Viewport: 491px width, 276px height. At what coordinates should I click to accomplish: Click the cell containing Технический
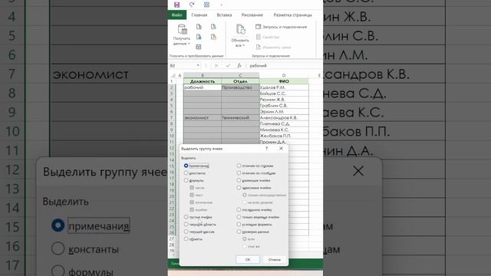tap(240, 117)
